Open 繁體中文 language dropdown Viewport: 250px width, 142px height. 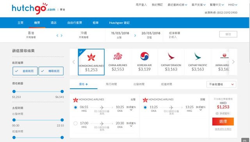pos(217,5)
